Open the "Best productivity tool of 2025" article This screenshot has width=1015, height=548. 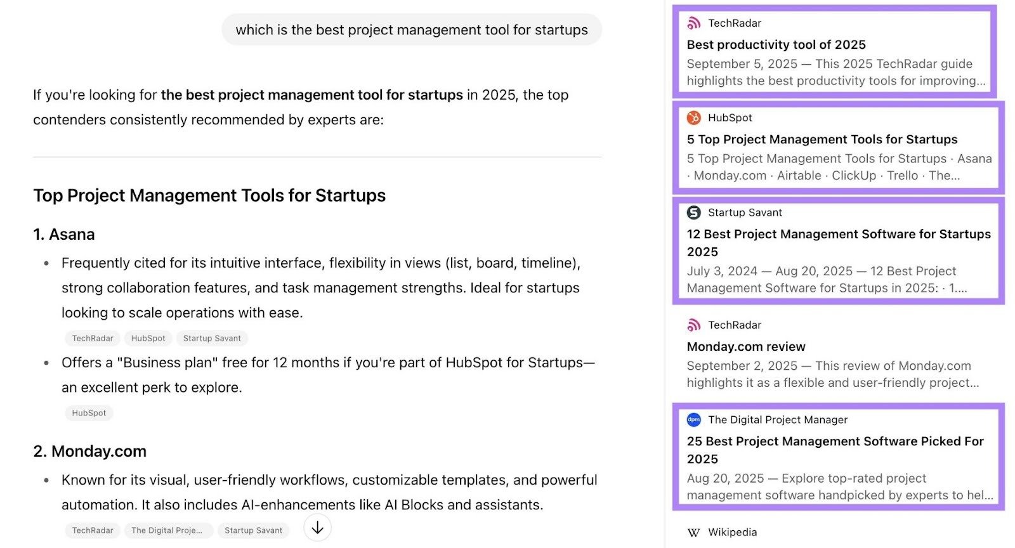[776, 44]
